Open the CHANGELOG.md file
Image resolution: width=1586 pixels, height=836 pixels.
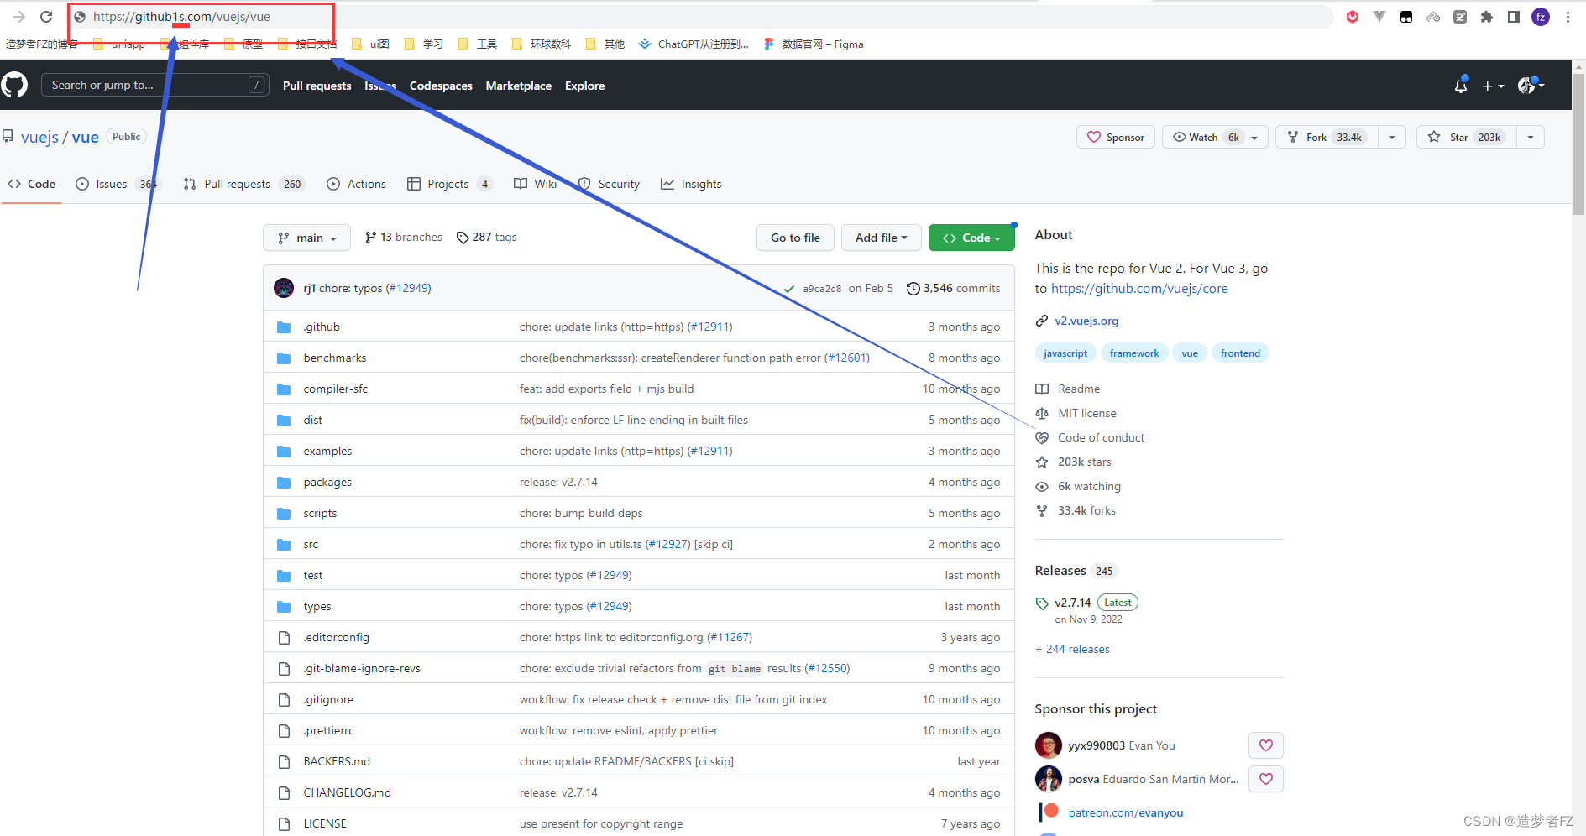(x=347, y=793)
